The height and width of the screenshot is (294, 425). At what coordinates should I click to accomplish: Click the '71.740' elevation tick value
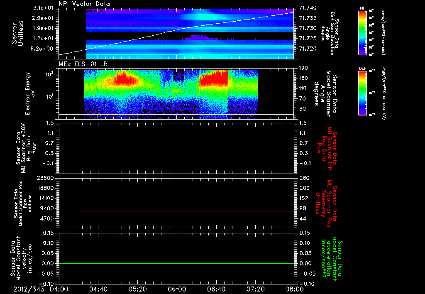click(308, 8)
